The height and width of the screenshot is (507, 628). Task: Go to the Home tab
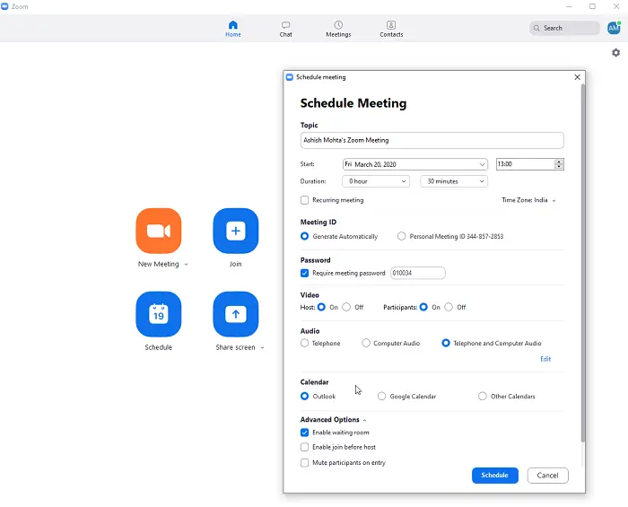[233, 29]
